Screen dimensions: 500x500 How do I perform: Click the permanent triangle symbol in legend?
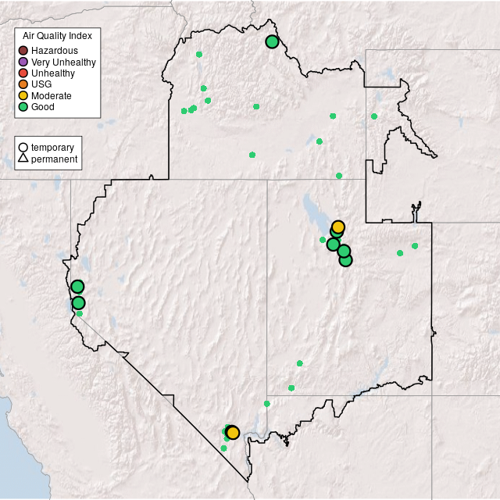coord(23,159)
